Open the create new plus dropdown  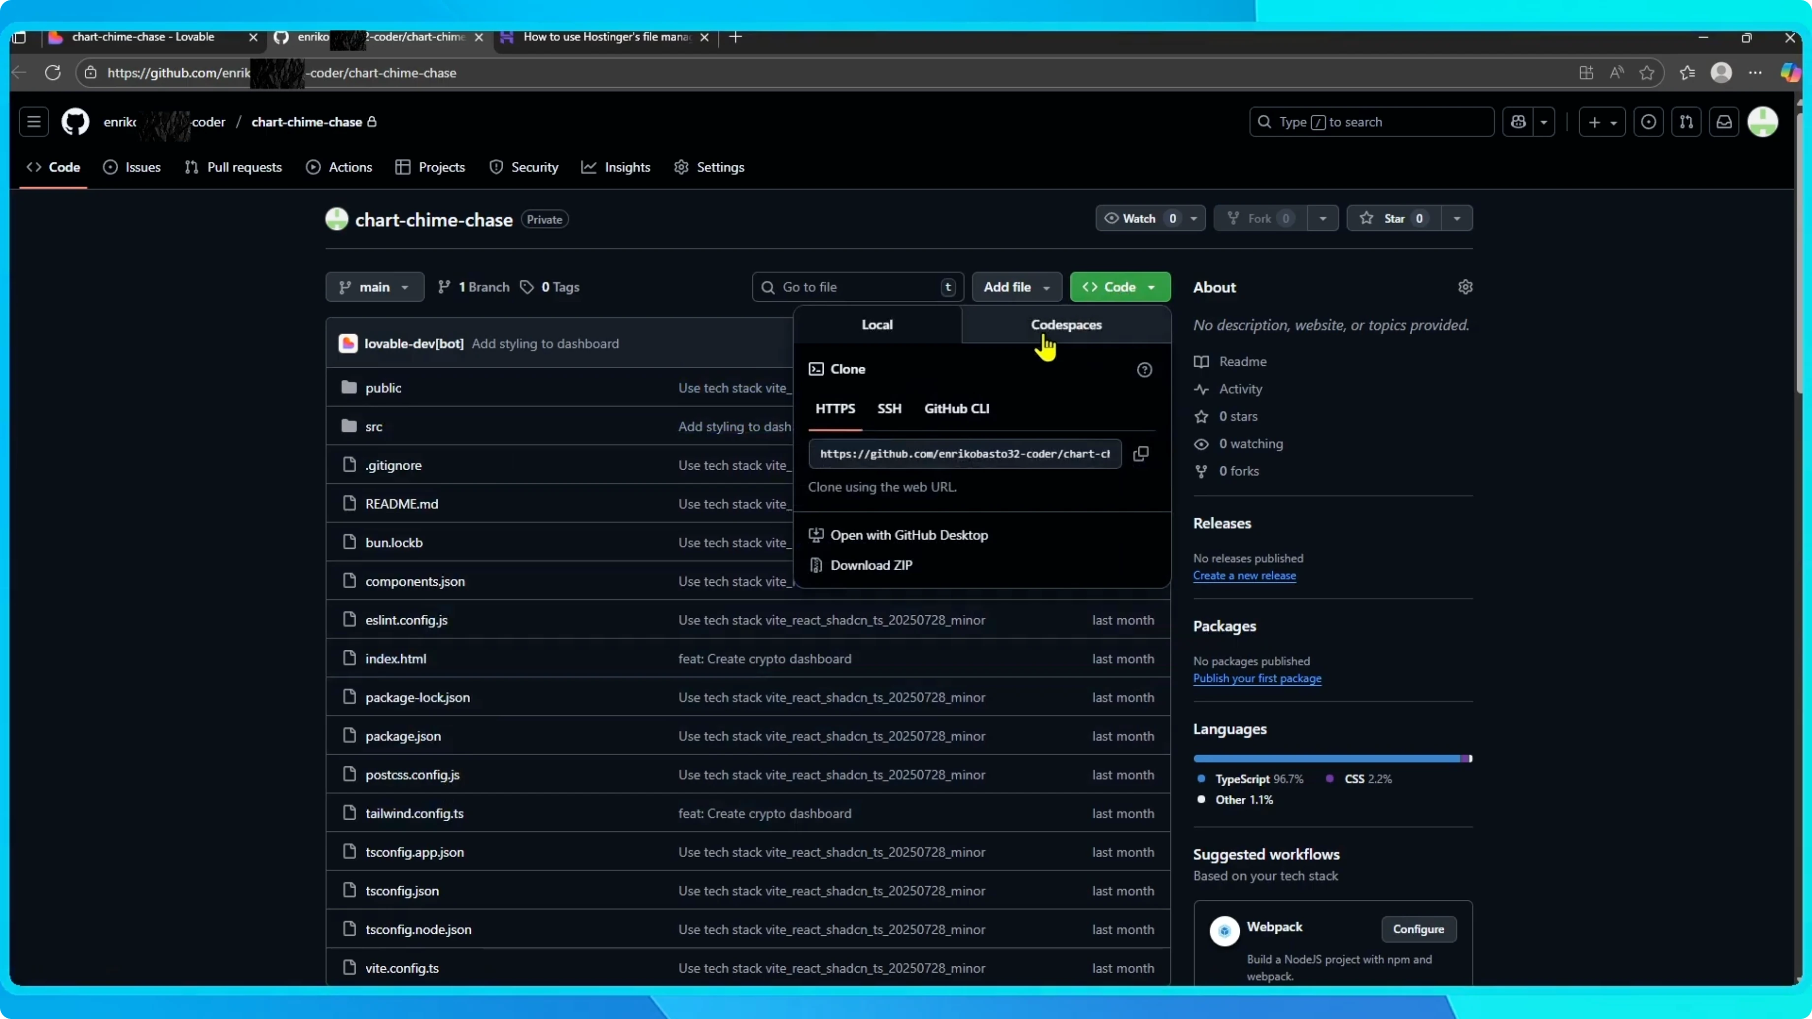pyautogui.click(x=1602, y=122)
